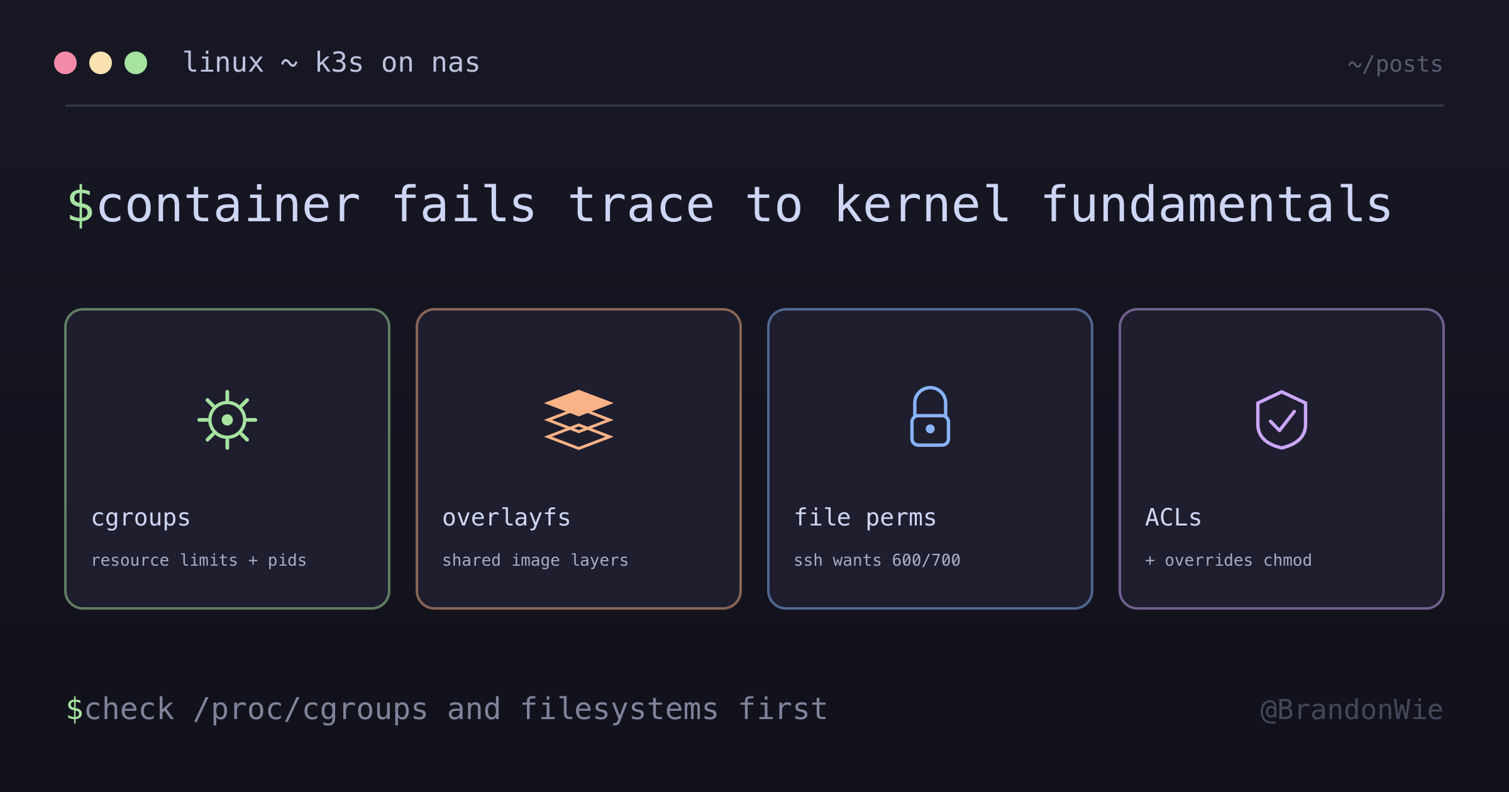Click the 'linux ~ k3s on nas' title

(x=331, y=63)
